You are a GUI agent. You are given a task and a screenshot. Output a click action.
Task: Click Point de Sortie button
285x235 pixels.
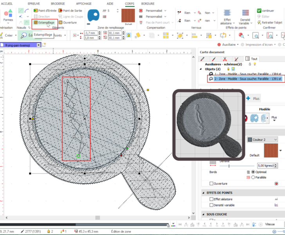point(70,11)
